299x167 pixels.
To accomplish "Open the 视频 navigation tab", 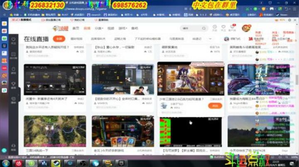I will pyautogui.click(x=111, y=28).
